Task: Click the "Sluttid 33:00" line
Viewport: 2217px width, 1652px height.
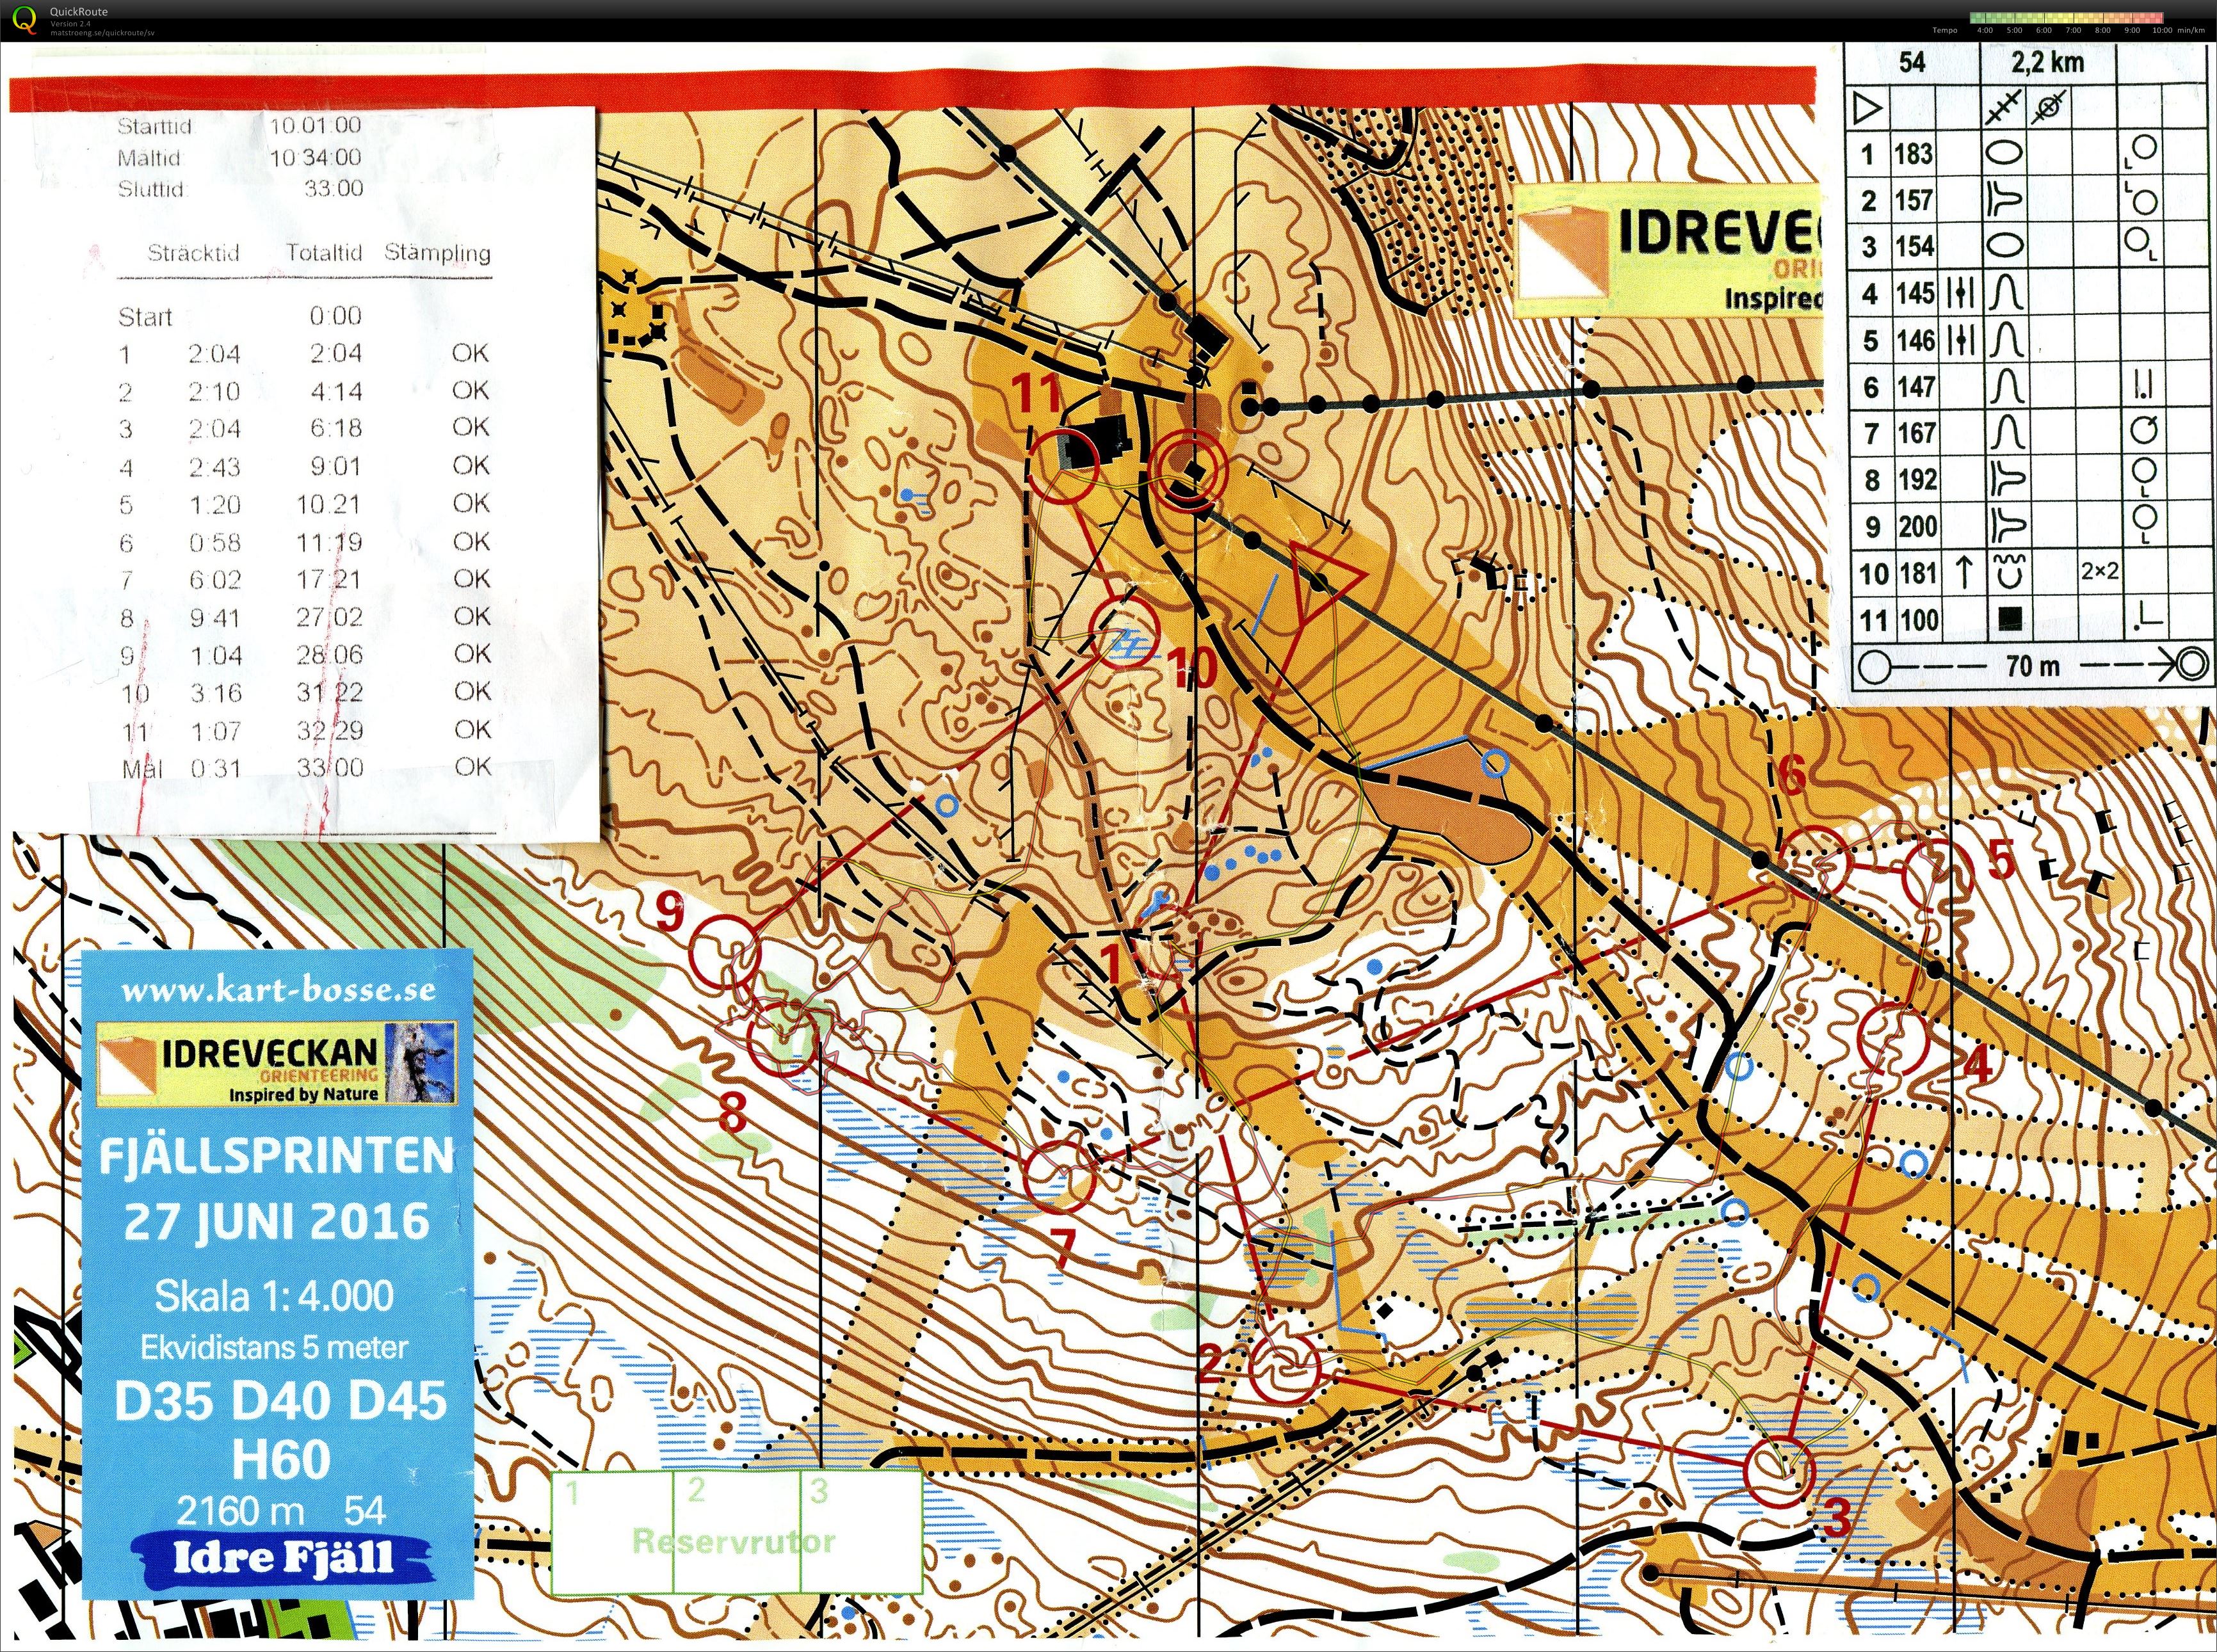Action: coord(240,189)
